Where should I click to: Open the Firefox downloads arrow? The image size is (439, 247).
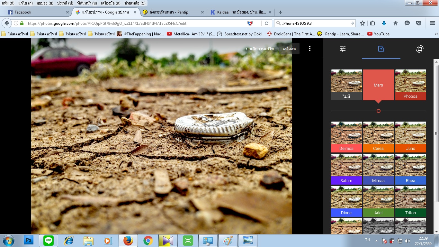click(384, 23)
